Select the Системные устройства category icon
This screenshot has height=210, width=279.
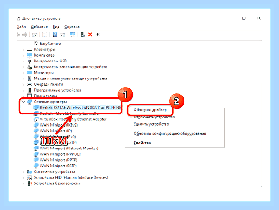[30, 171]
